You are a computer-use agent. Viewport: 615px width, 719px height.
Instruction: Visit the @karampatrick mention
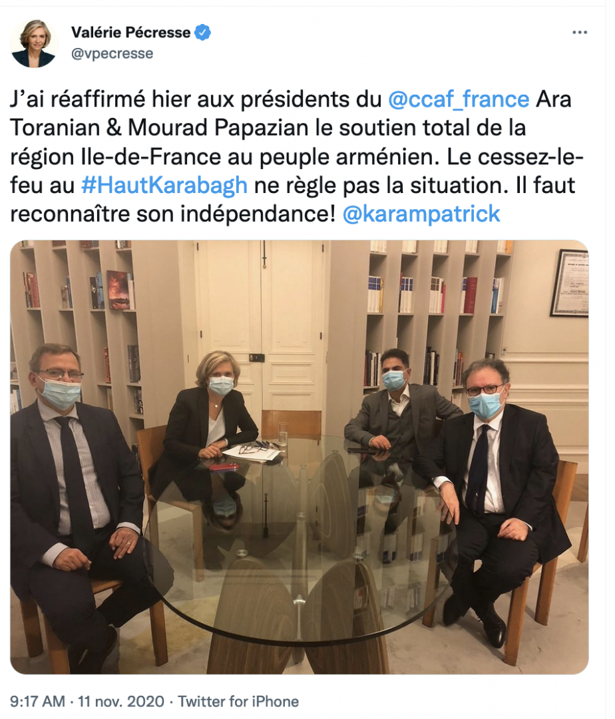click(x=421, y=214)
